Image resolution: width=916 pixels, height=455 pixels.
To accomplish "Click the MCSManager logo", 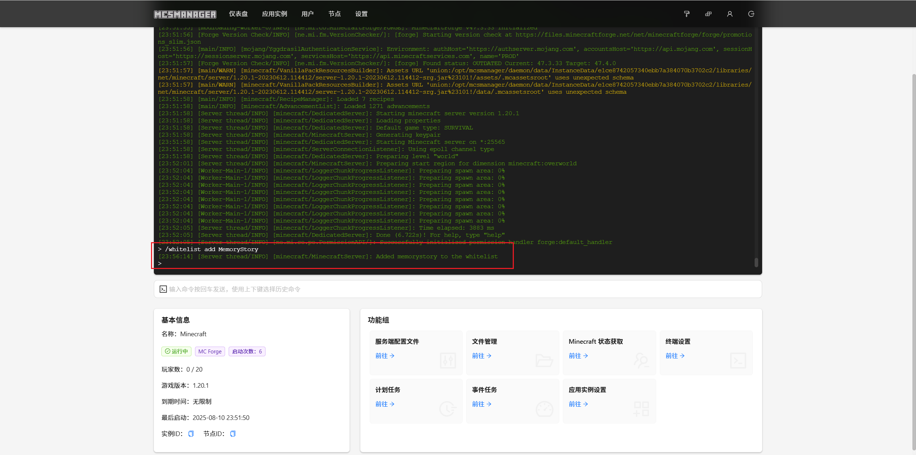I will (185, 14).
